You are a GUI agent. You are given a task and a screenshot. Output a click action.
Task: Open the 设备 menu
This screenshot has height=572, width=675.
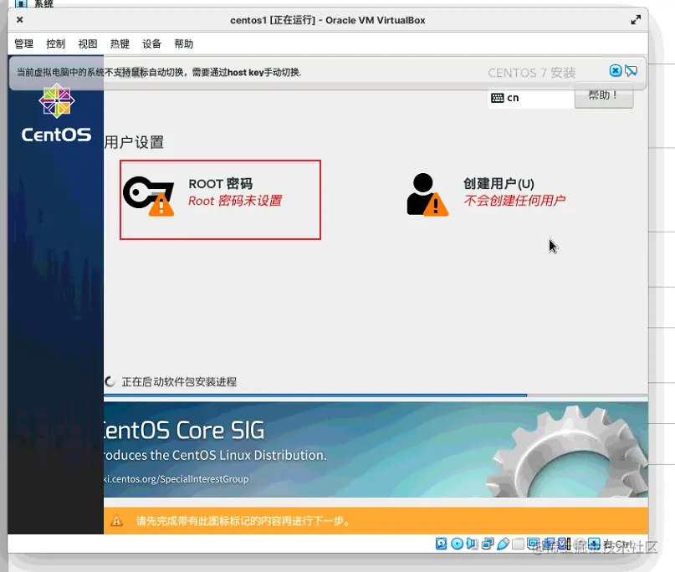(x=151, y=43)
